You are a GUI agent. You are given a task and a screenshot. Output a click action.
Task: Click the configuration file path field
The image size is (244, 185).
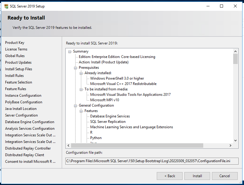tap(152, 161)
